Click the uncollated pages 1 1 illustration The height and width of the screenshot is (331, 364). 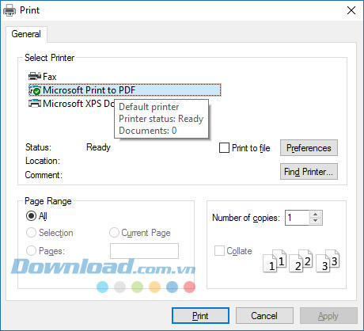coord(275,261)
